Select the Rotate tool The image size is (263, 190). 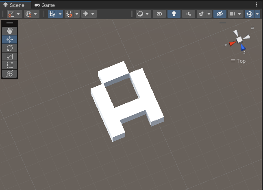coord(10,48)
